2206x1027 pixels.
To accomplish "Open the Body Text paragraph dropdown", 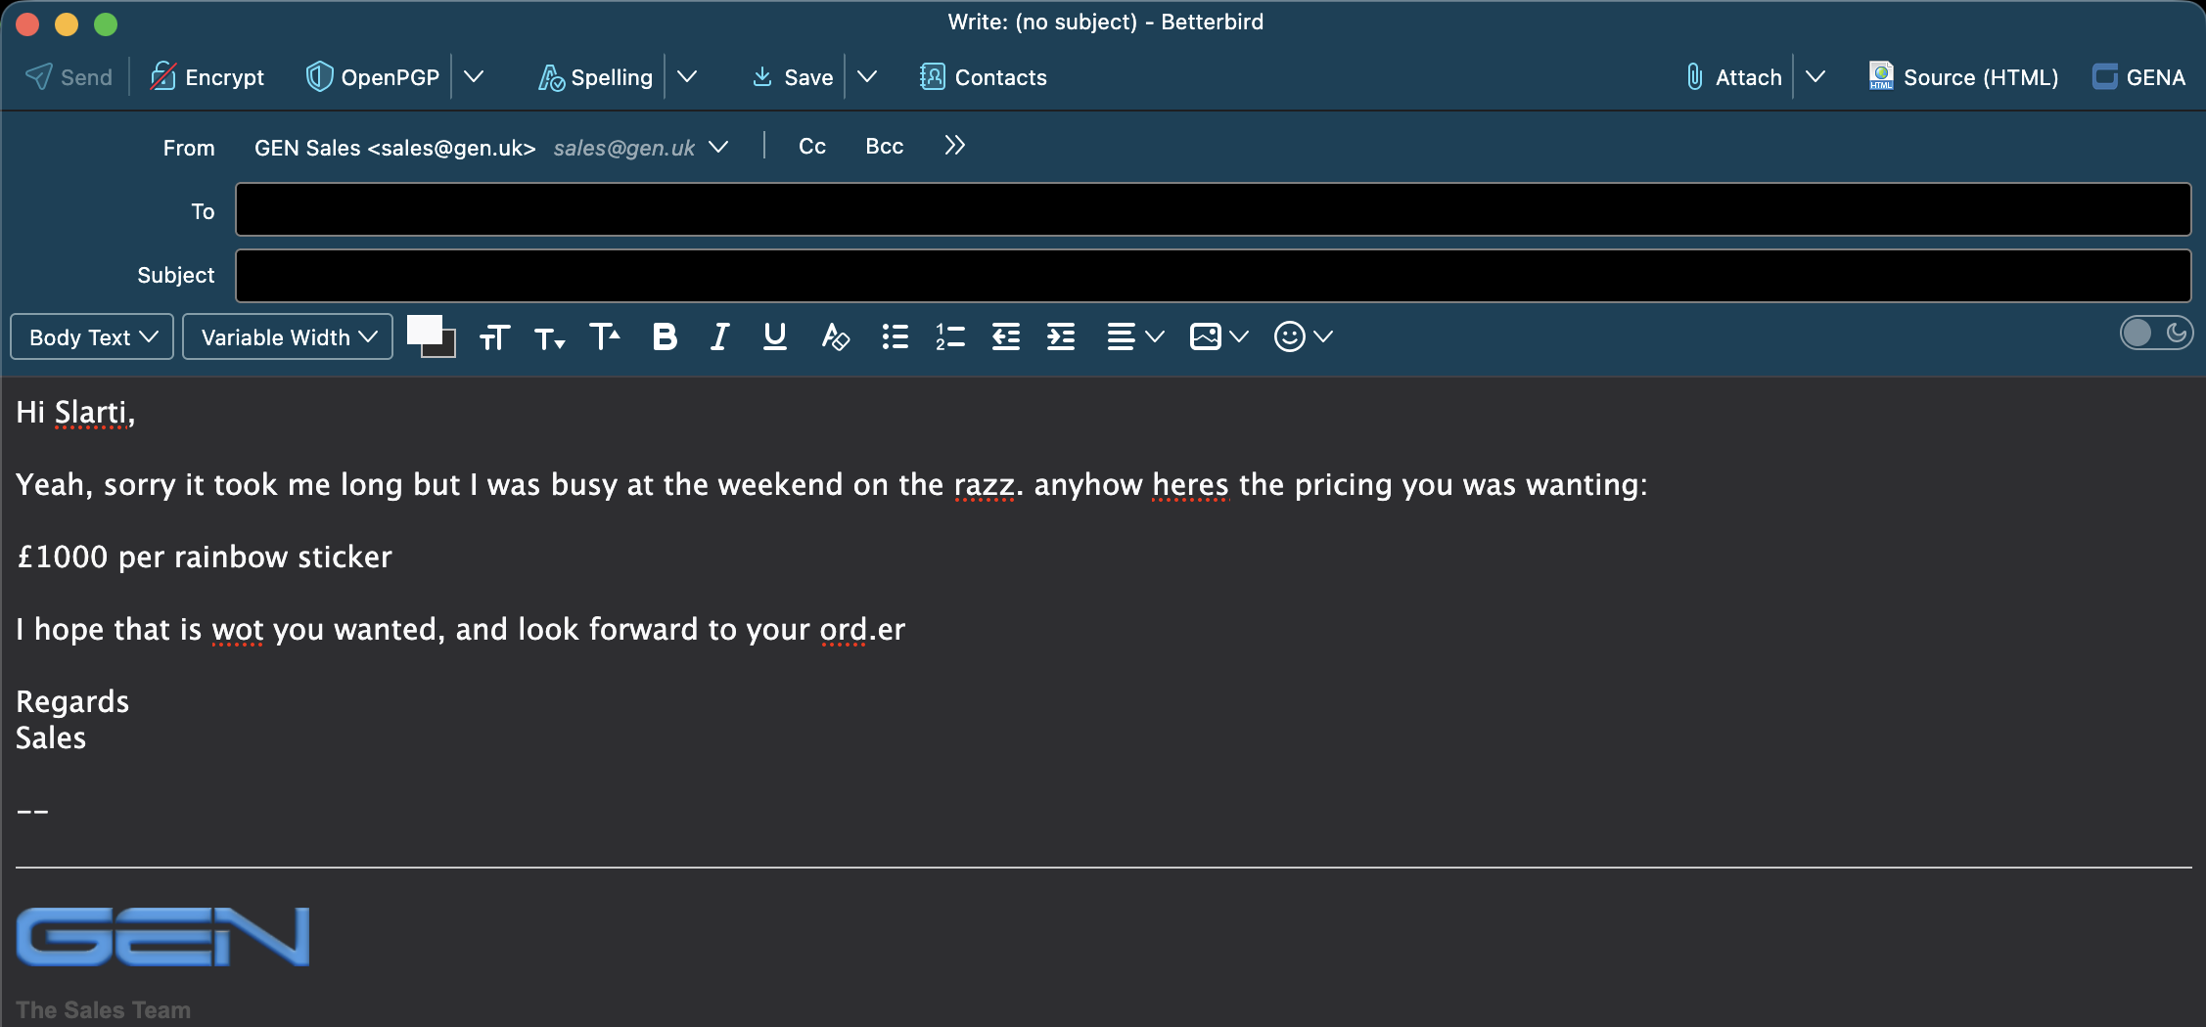I will coord(92,337).
